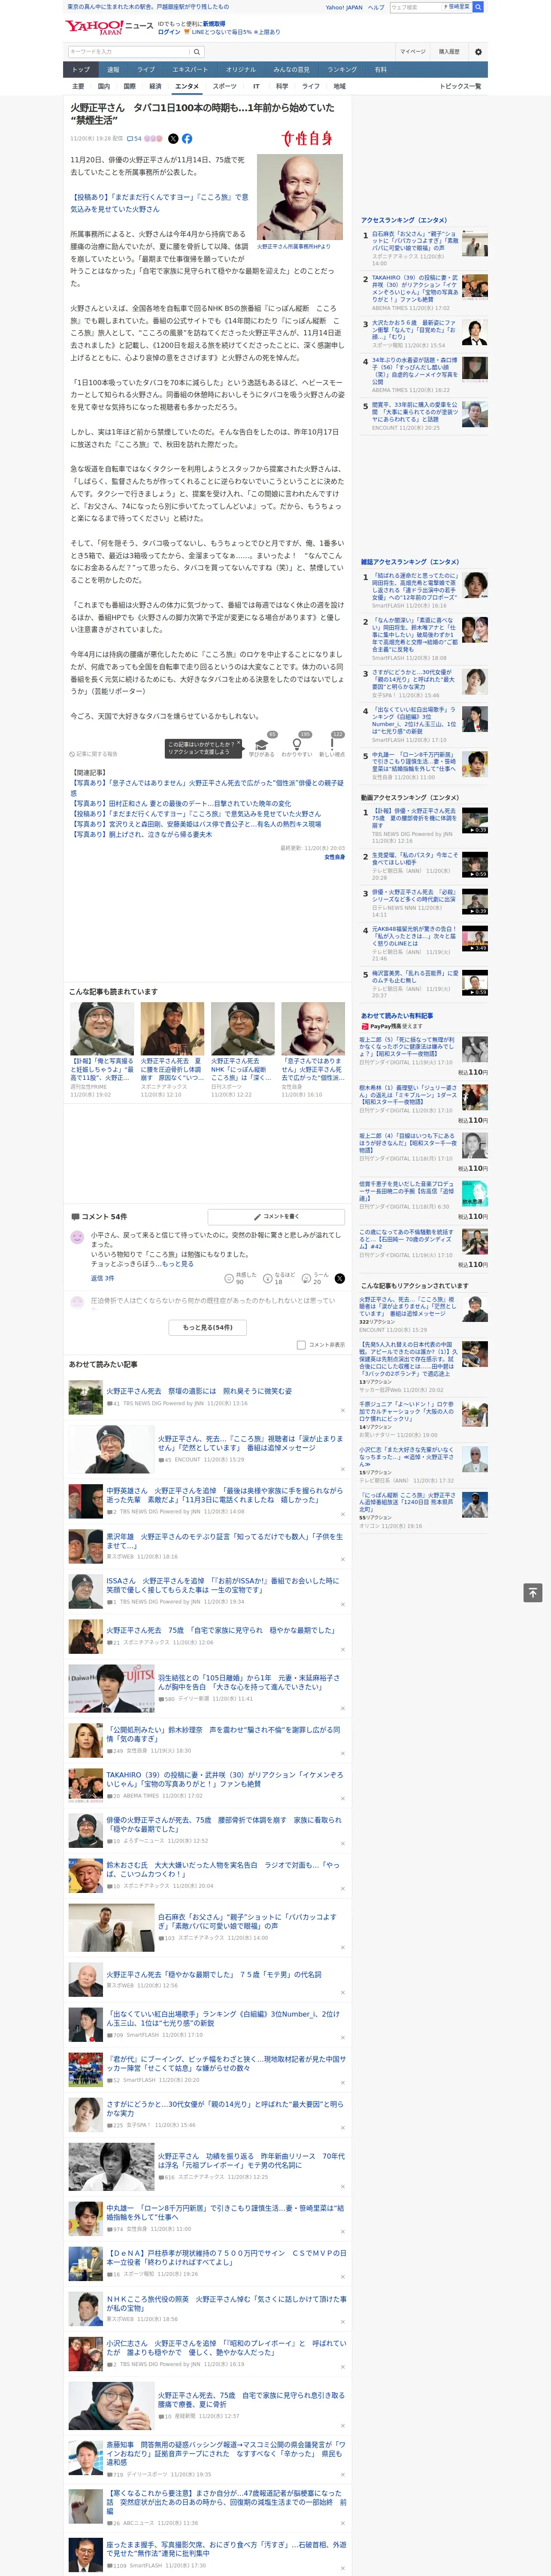Click the search magnifier button beside keyword field
Screen dimensions: 551x2576
pyautogui.click(x=197, y=52)
